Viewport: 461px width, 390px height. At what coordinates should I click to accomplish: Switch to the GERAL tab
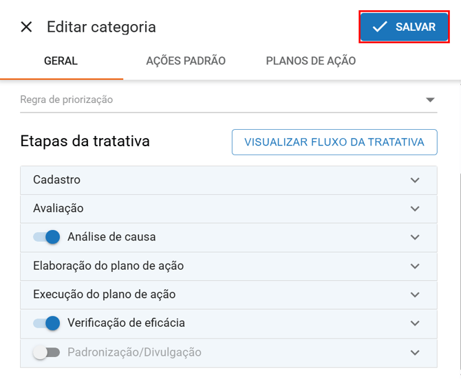[x=61, y=61]
